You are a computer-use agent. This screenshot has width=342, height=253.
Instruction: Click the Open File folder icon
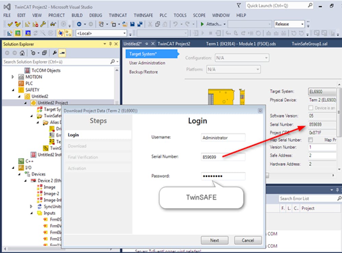(125, 24)
